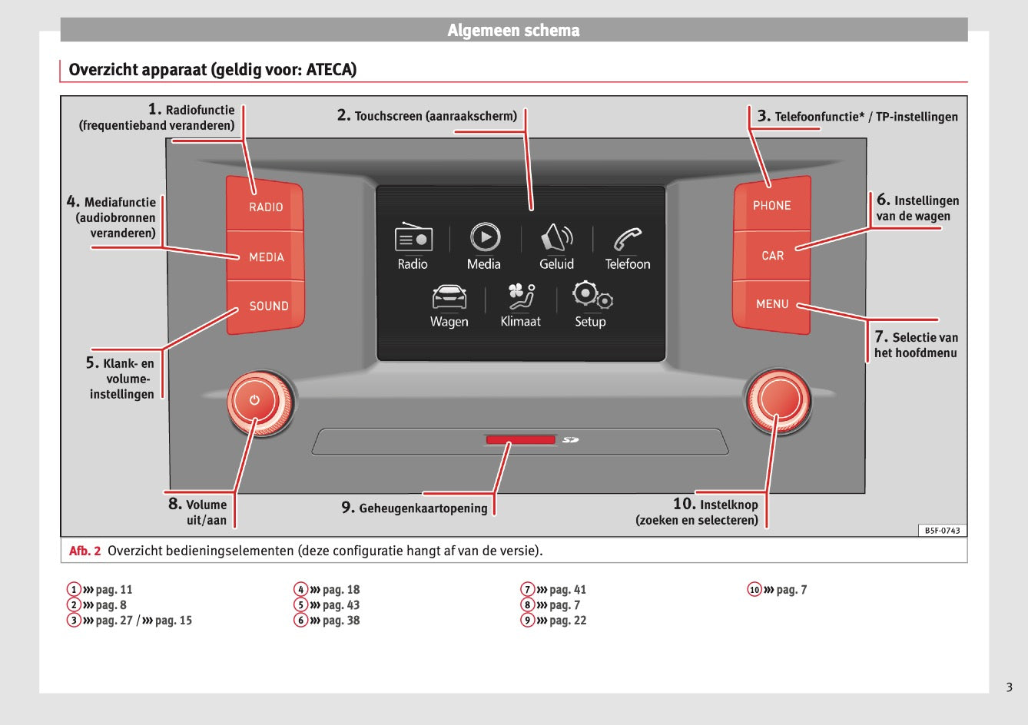Tap the Telefoon handset icon
Screen dimensions: 1028x725
point(627,239)
